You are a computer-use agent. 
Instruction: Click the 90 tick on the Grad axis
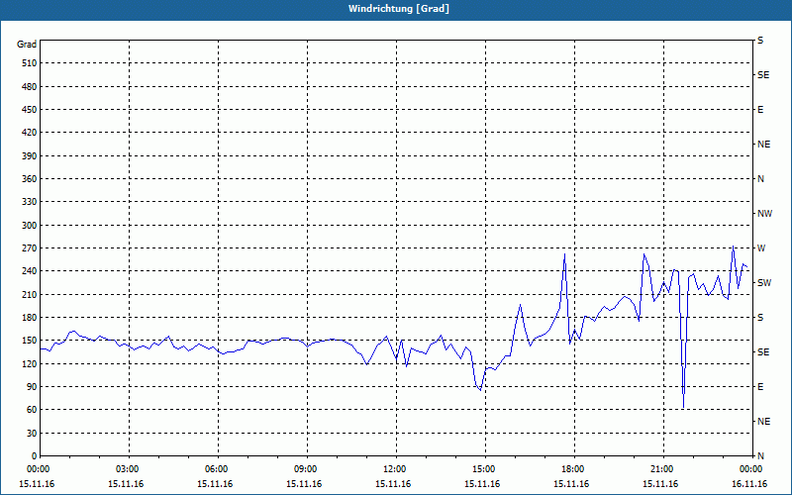pos(32,386)
